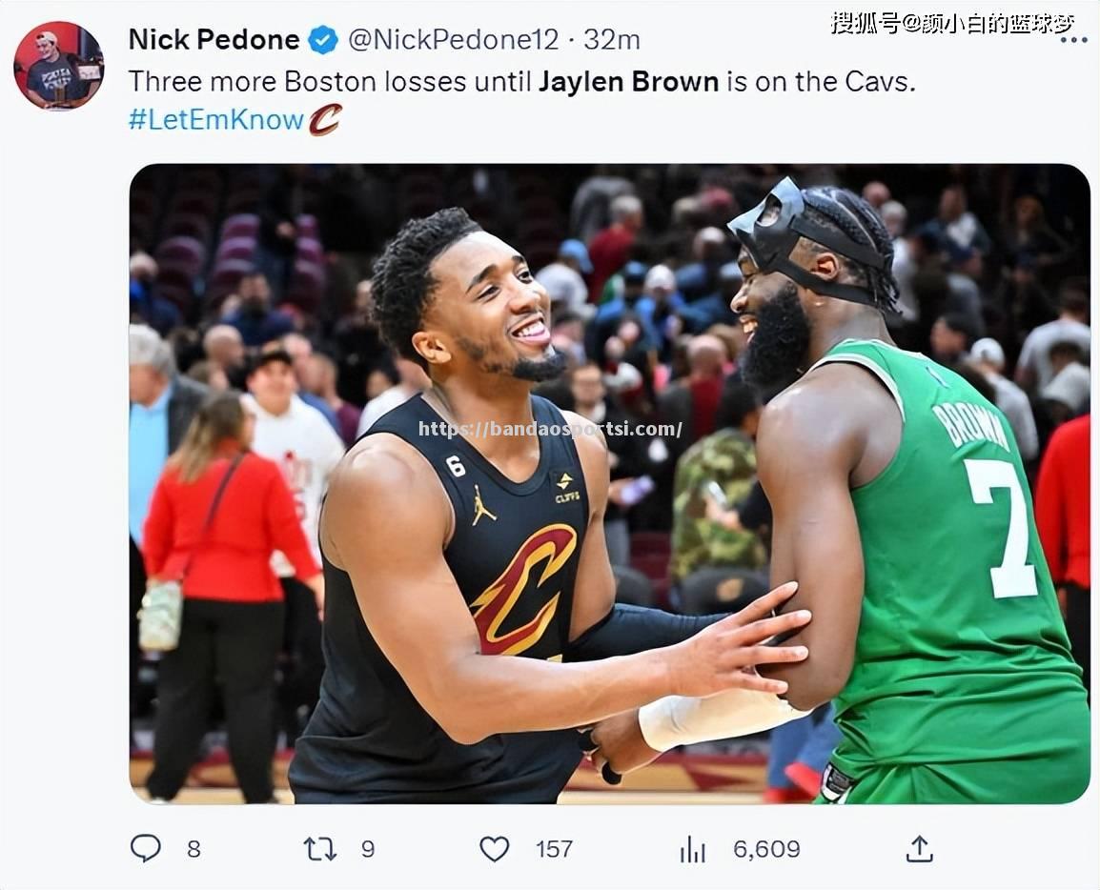Click the 8 replies count
1100x890 pixels.
click(x=194, y=849)
